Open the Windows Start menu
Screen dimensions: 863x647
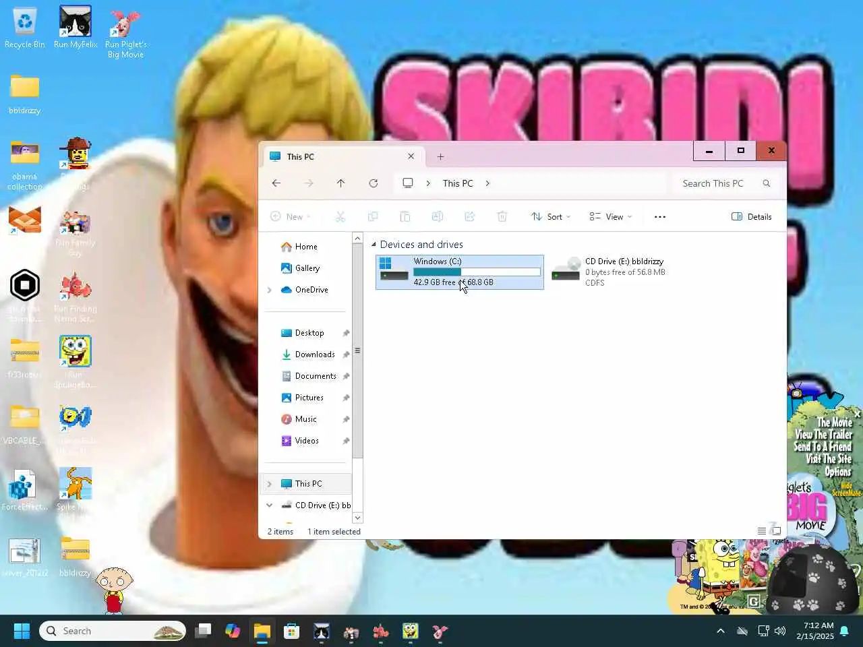click(22, 631)
